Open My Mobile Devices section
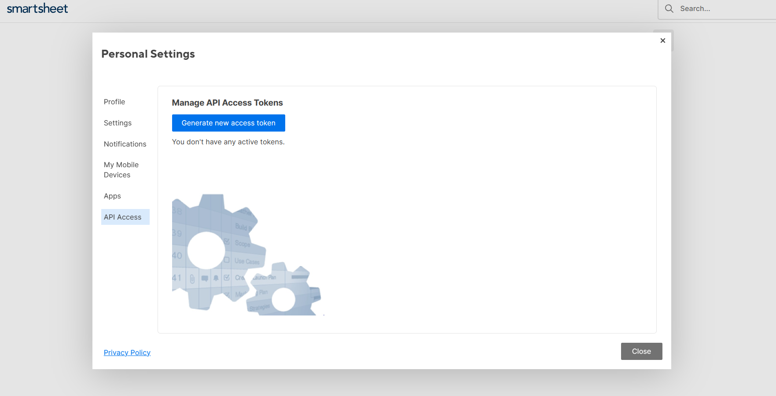 pos(121,170)
